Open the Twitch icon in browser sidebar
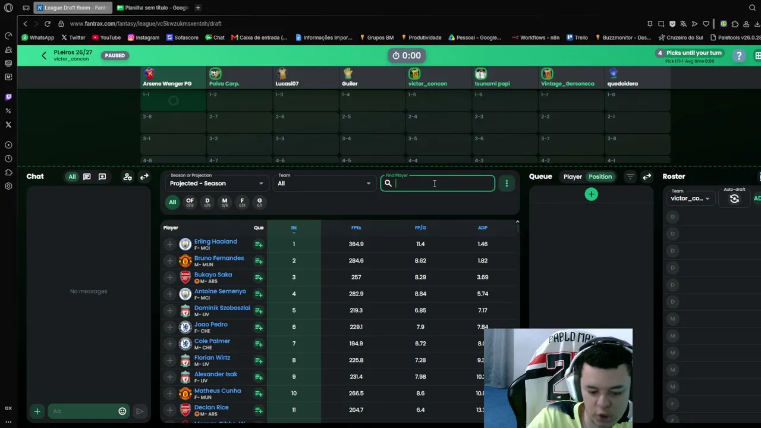Image resolution: width=761 pixels, height=428 pixels. coord(8,97)
